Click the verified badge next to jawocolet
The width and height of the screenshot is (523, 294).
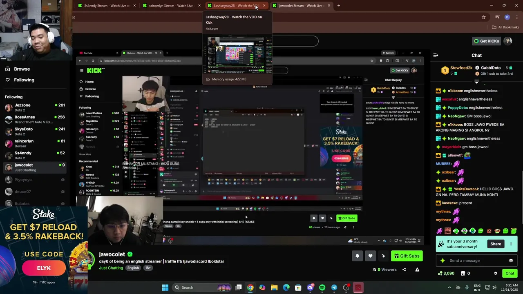tap(130, 254)
